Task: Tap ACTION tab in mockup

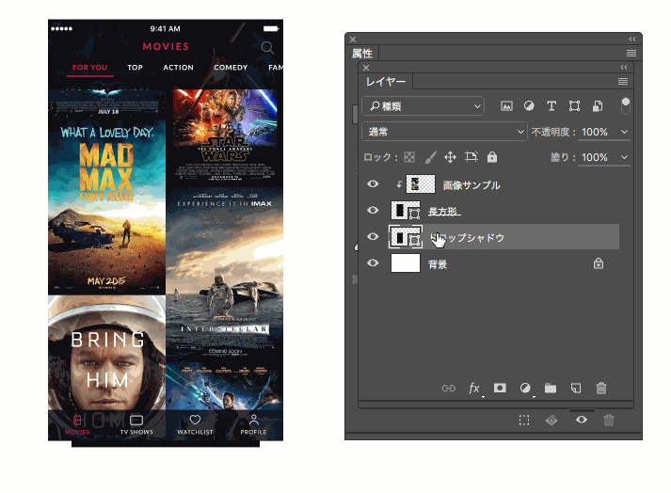Action: click(x=179, y=68)
